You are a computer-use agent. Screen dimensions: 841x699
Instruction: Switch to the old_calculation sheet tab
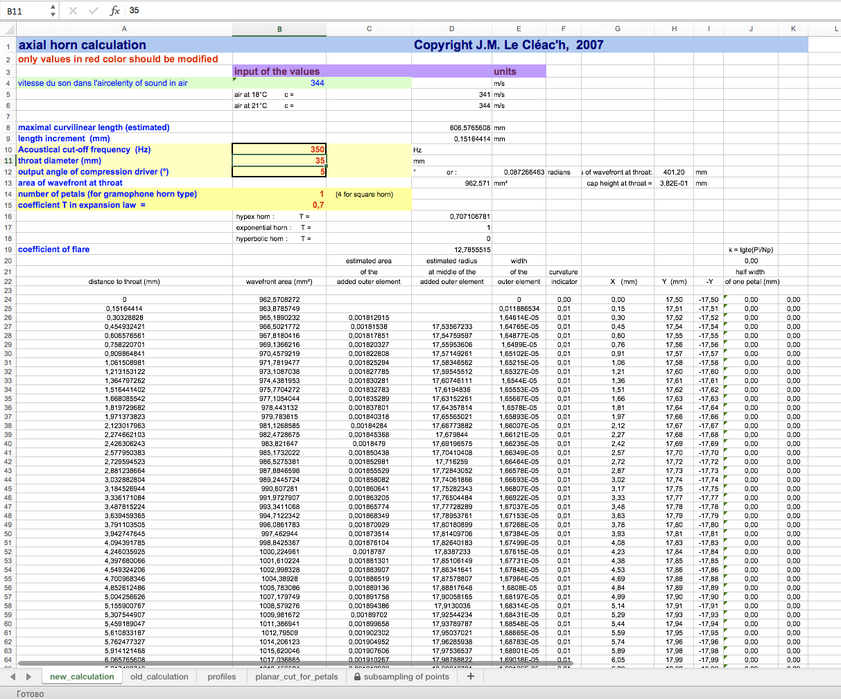pos(159,677)
